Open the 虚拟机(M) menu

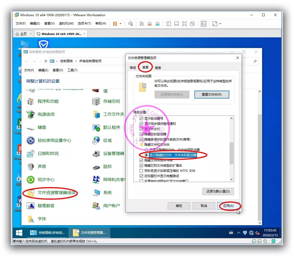click(x=66, y=24)
